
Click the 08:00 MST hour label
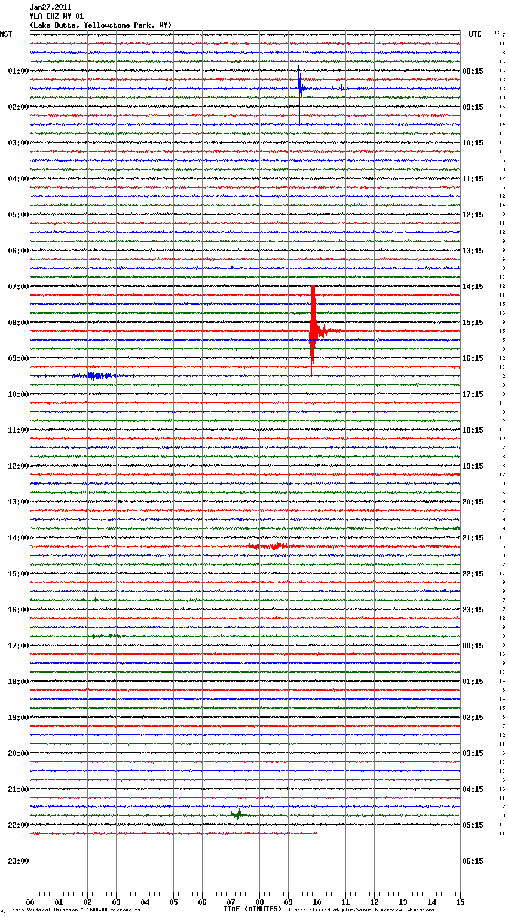click(19, 323)
